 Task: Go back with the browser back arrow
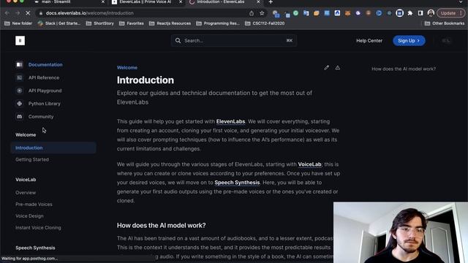[x=7, y=13]
